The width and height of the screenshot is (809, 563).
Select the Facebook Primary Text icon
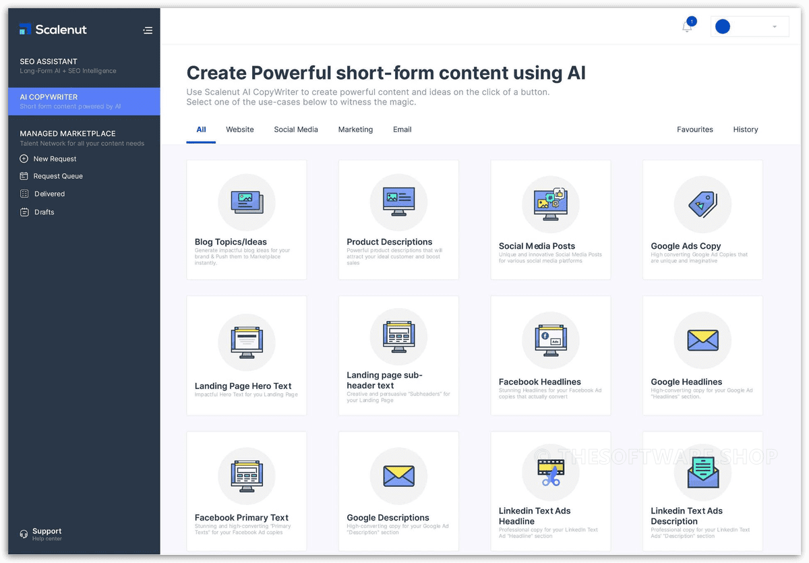coord(246,475)
